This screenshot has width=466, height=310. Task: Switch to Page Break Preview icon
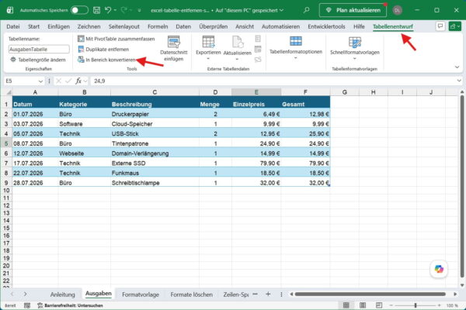pyautogui.click(x=379, y=305)
